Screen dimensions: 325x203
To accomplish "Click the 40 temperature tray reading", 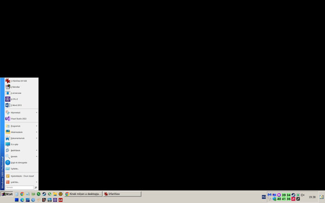I will [x=279, y=199].
